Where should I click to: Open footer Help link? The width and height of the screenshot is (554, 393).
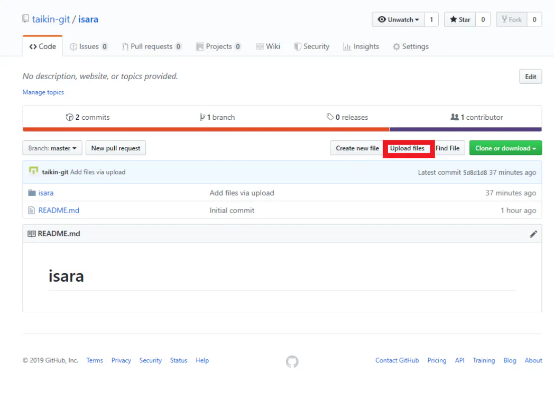[x=202, y=360]
